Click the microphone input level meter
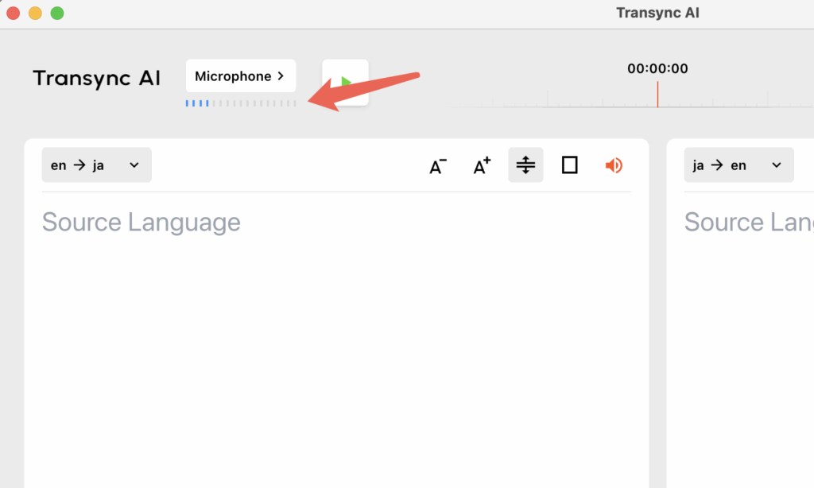The height and width of the screenshot is (488, 814). (240, 103)
